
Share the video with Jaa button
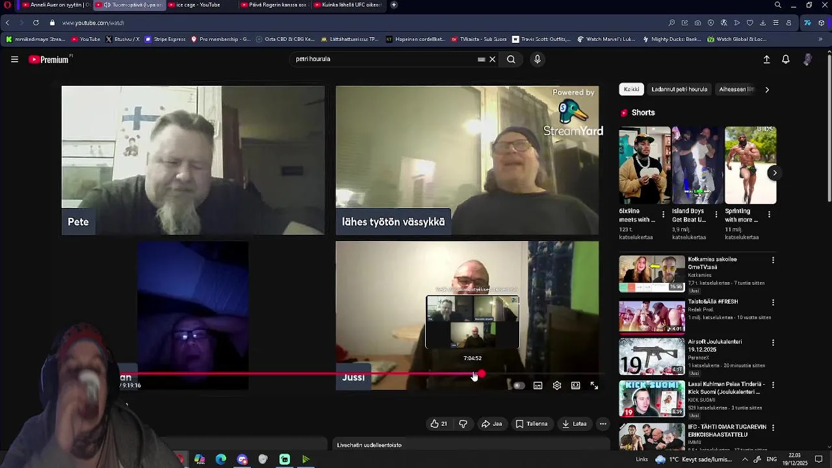[x=491, y=424]
